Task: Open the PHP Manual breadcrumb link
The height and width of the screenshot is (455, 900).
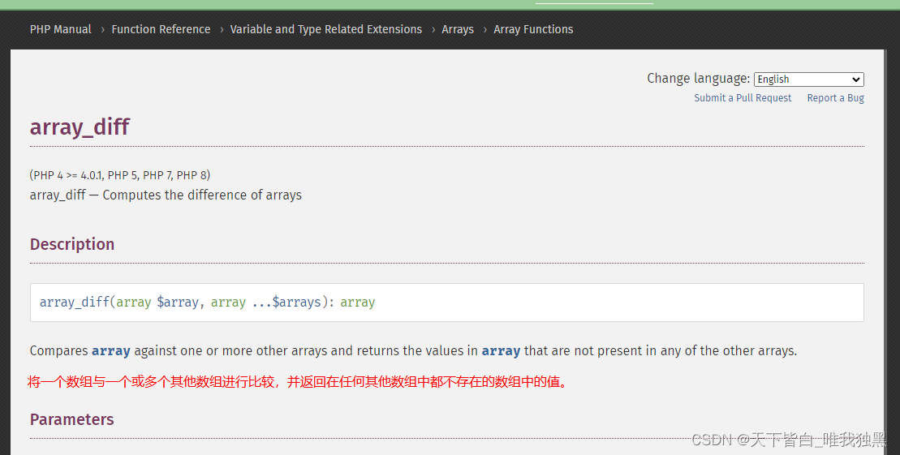Action: pyautogui.click(x=60, y=29)
